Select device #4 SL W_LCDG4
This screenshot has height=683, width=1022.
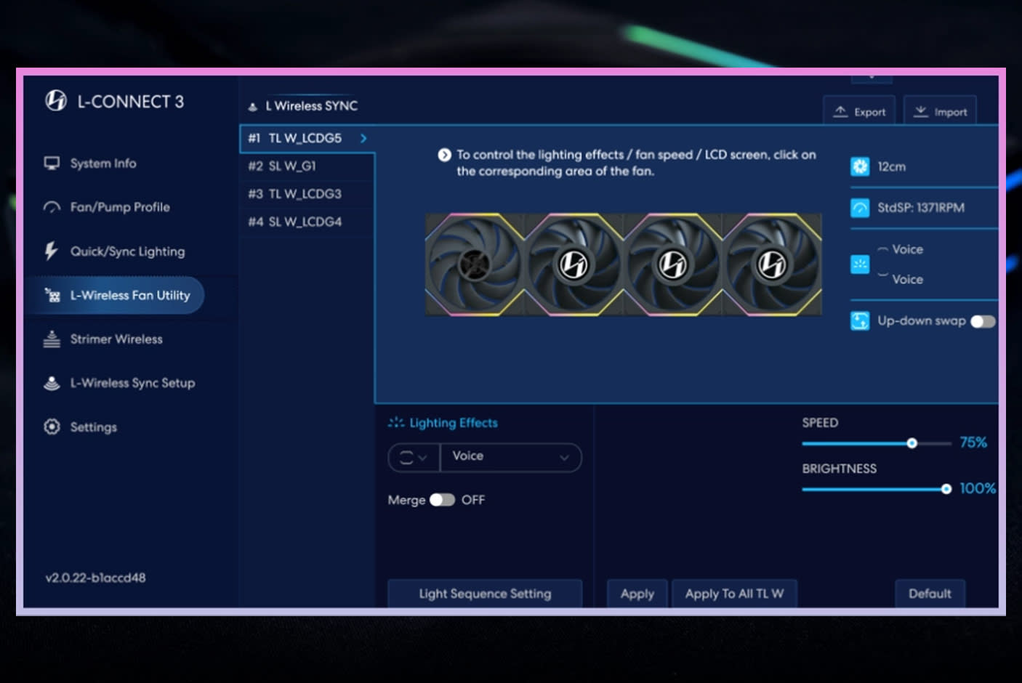pos(307,222)
